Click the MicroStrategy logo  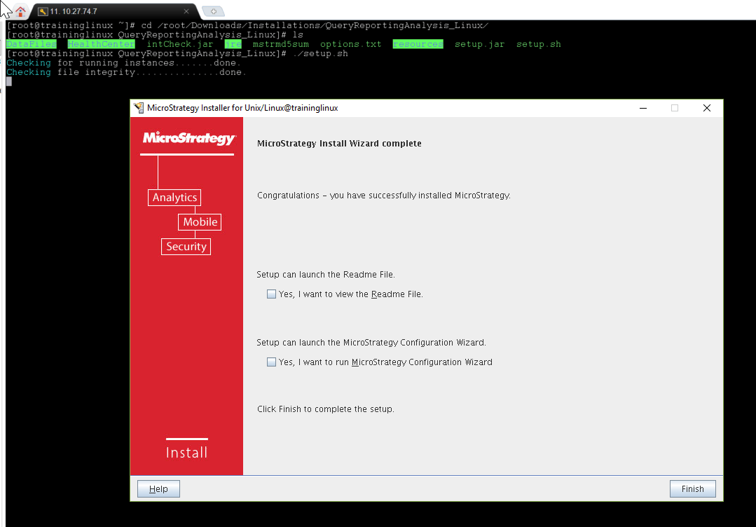pyautogui.click(x=188, y=138)
